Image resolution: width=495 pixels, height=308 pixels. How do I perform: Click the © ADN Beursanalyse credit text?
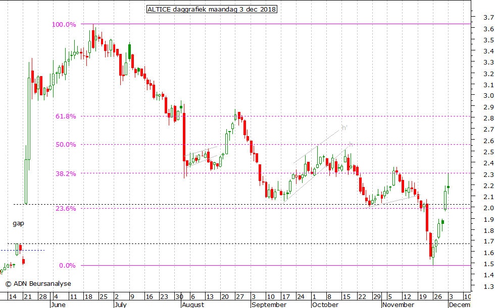coord(38,284)
